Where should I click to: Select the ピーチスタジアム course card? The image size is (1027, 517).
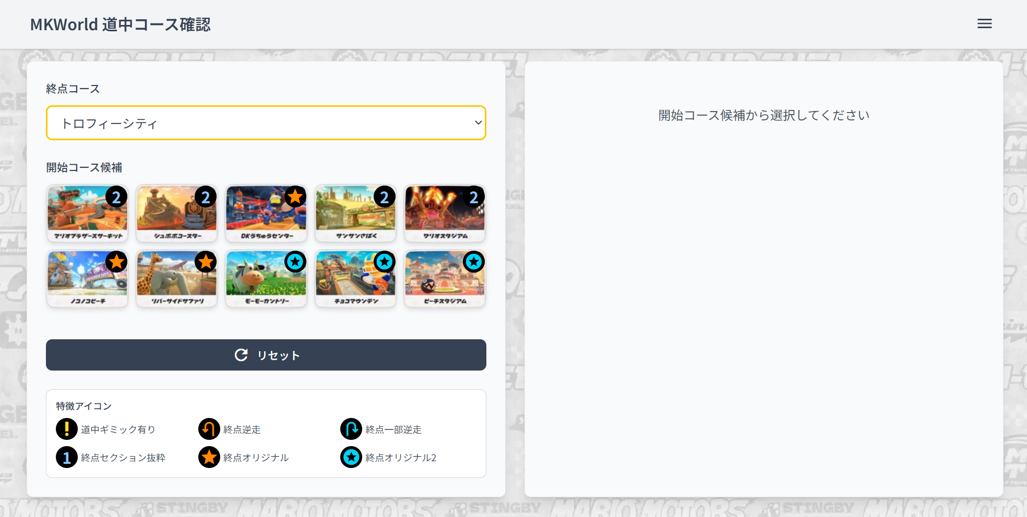click(445, 279)
